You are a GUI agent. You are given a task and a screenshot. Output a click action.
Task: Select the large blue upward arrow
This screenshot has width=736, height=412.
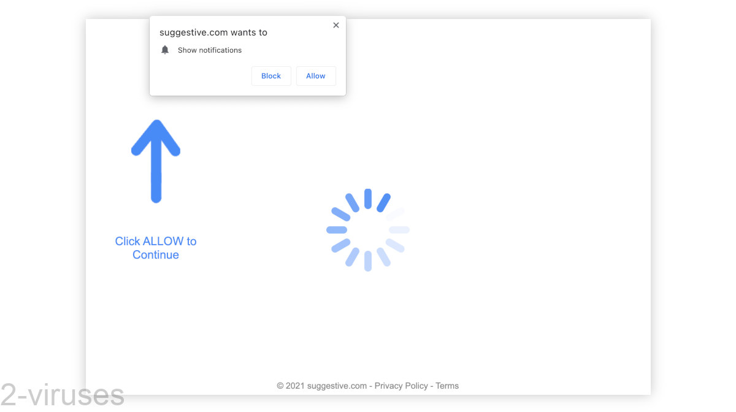(x=156, y=161)
